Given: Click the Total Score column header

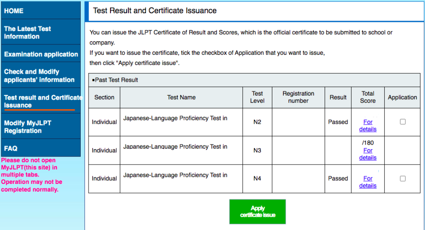Looking at the screenshot, I should [368, 97].
